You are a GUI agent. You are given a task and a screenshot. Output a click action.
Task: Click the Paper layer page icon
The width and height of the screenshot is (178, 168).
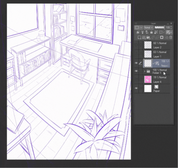(156, 87)
